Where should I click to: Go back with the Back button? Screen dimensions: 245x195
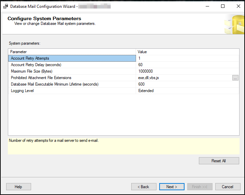tap(144, 187)
